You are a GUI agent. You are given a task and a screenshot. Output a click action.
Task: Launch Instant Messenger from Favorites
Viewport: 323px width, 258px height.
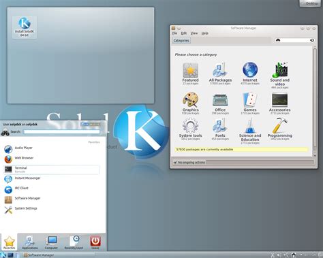[x=52, y=179]
